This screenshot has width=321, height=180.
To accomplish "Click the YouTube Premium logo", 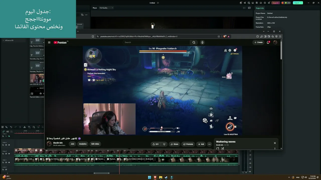I will click(60, 42).
